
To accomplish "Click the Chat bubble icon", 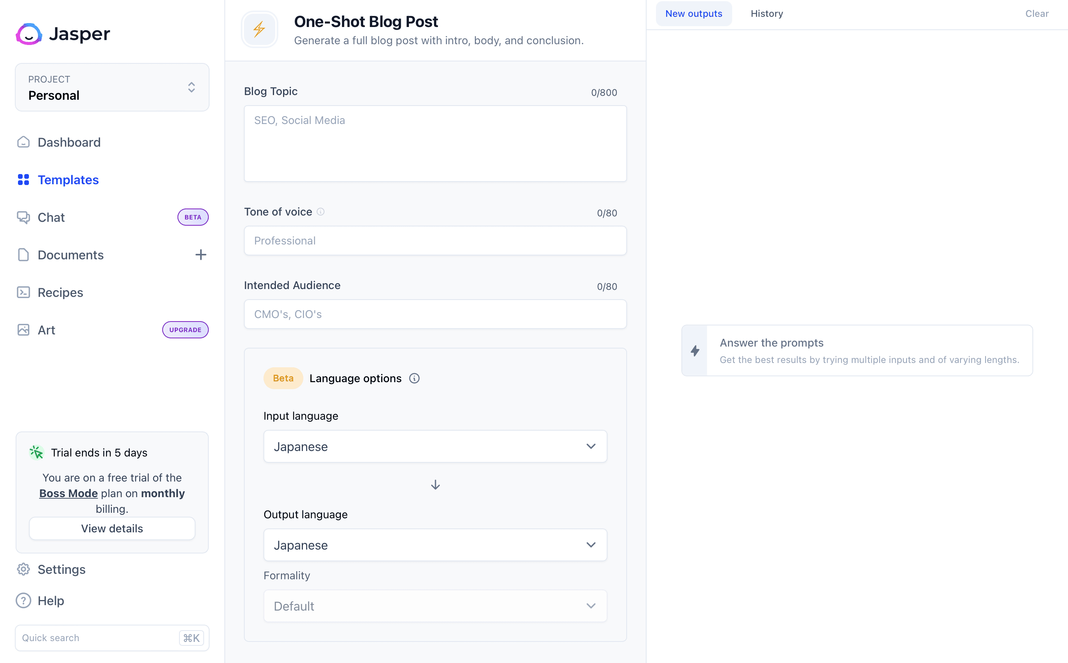I will tap(23, 217).
